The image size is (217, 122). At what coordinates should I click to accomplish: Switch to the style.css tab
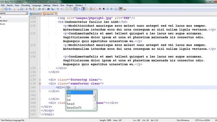click(36, 14)
